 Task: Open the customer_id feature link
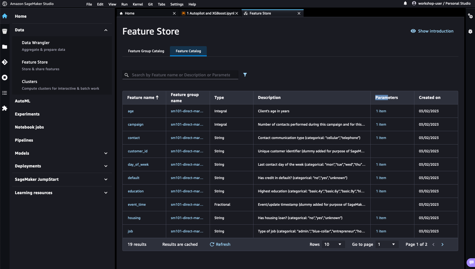tap(137, 151)
